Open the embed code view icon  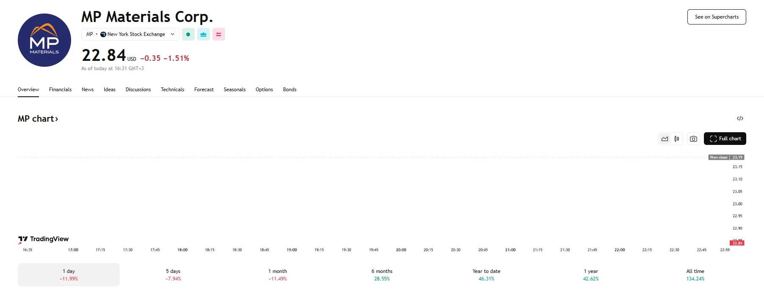click(x=739, y=118)
